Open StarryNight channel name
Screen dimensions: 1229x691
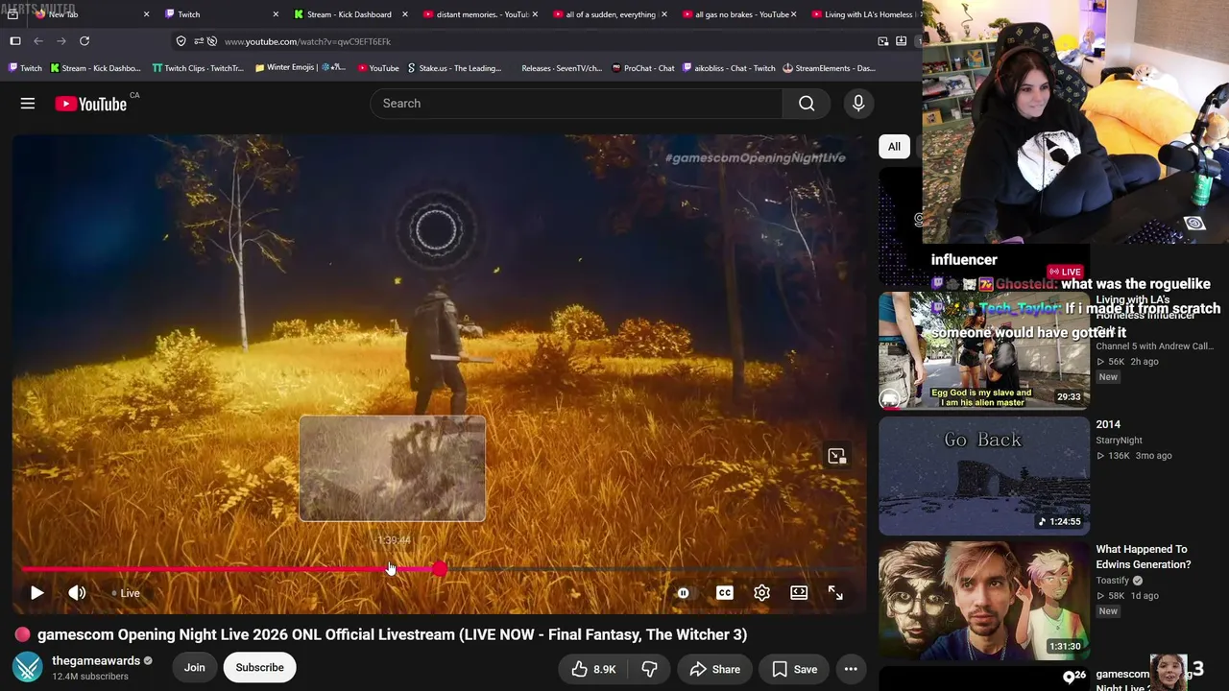(1120, 441)
